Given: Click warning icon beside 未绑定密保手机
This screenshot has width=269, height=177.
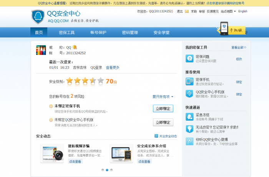Looking at the screenshot, I should pyautogui.click(x=51, y=106).
